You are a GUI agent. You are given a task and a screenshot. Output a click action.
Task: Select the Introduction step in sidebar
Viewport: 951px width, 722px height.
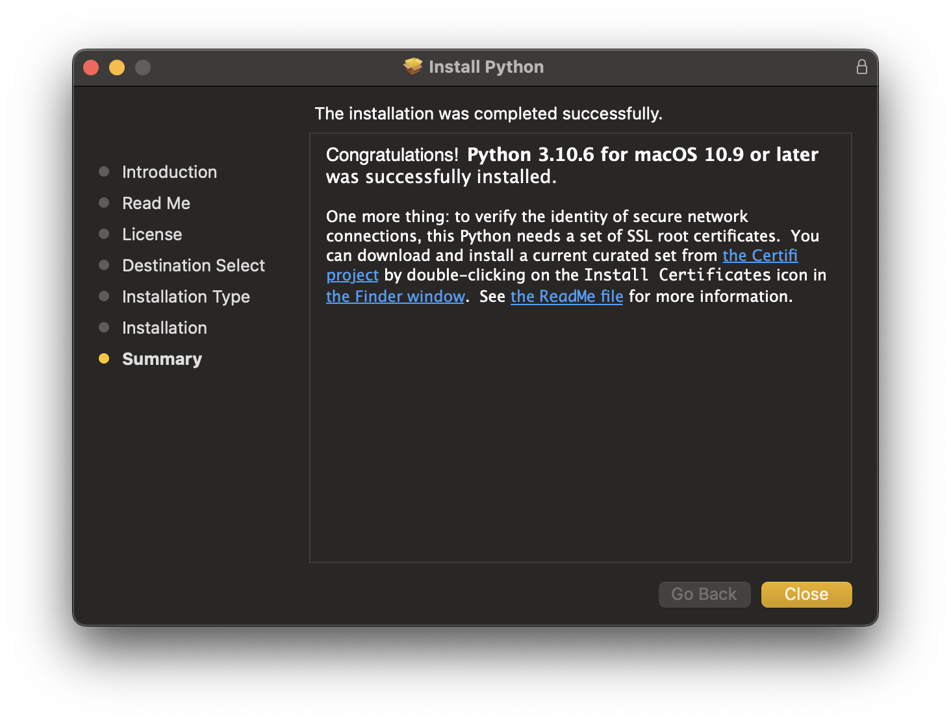tap(170, 172)
